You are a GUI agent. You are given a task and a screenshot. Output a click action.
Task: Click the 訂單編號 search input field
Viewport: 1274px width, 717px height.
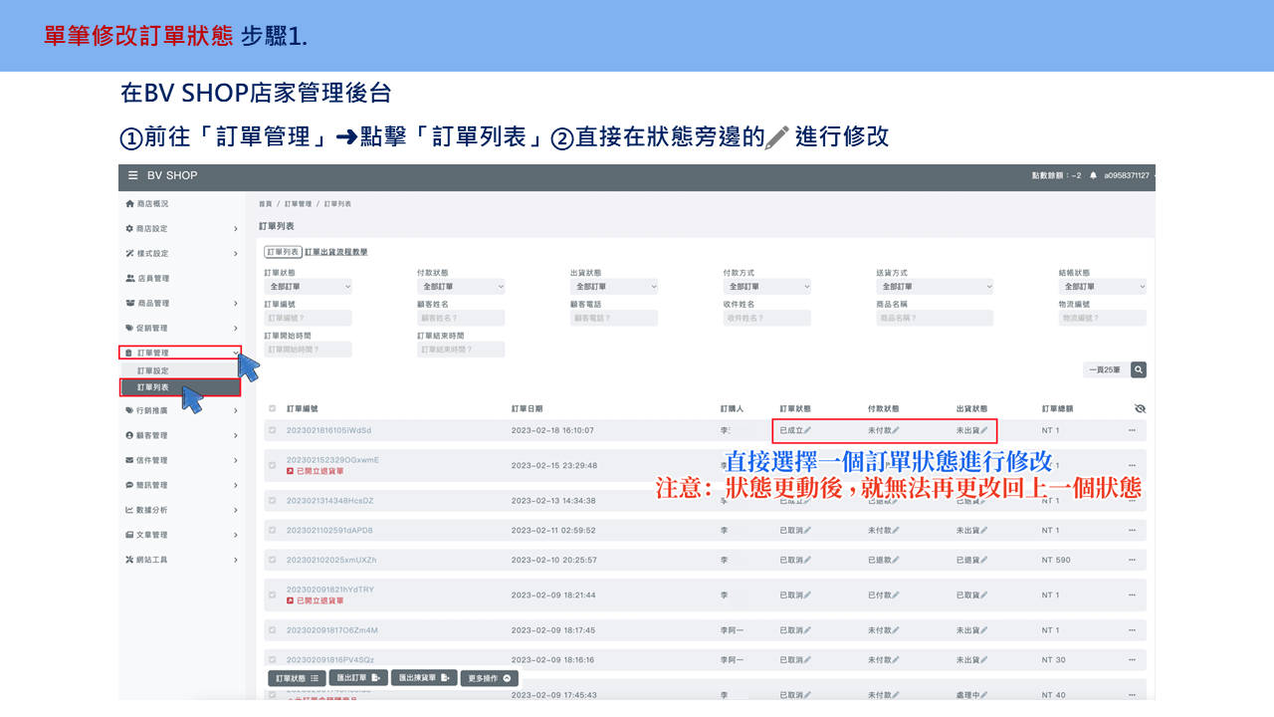coord(308,319)
